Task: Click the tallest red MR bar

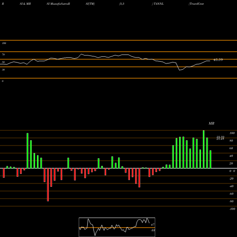Action: pyautogui.click(x=48, y=185)
